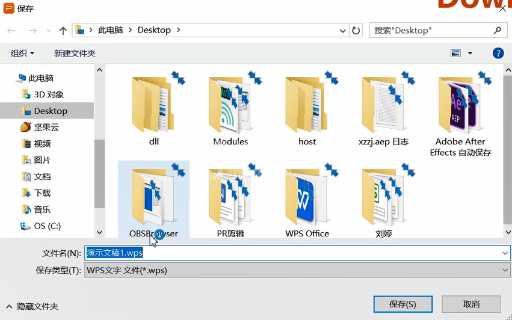This screenshot has height=320, width=512.
Task: Click the 取消 button
Action: [471, 304]
